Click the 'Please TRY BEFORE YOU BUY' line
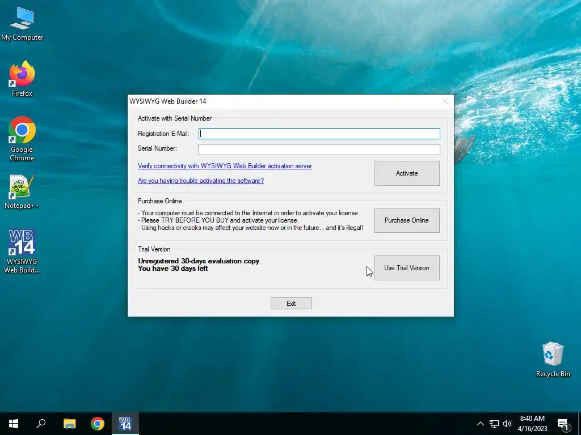581x435 pixels. [218, 220]
